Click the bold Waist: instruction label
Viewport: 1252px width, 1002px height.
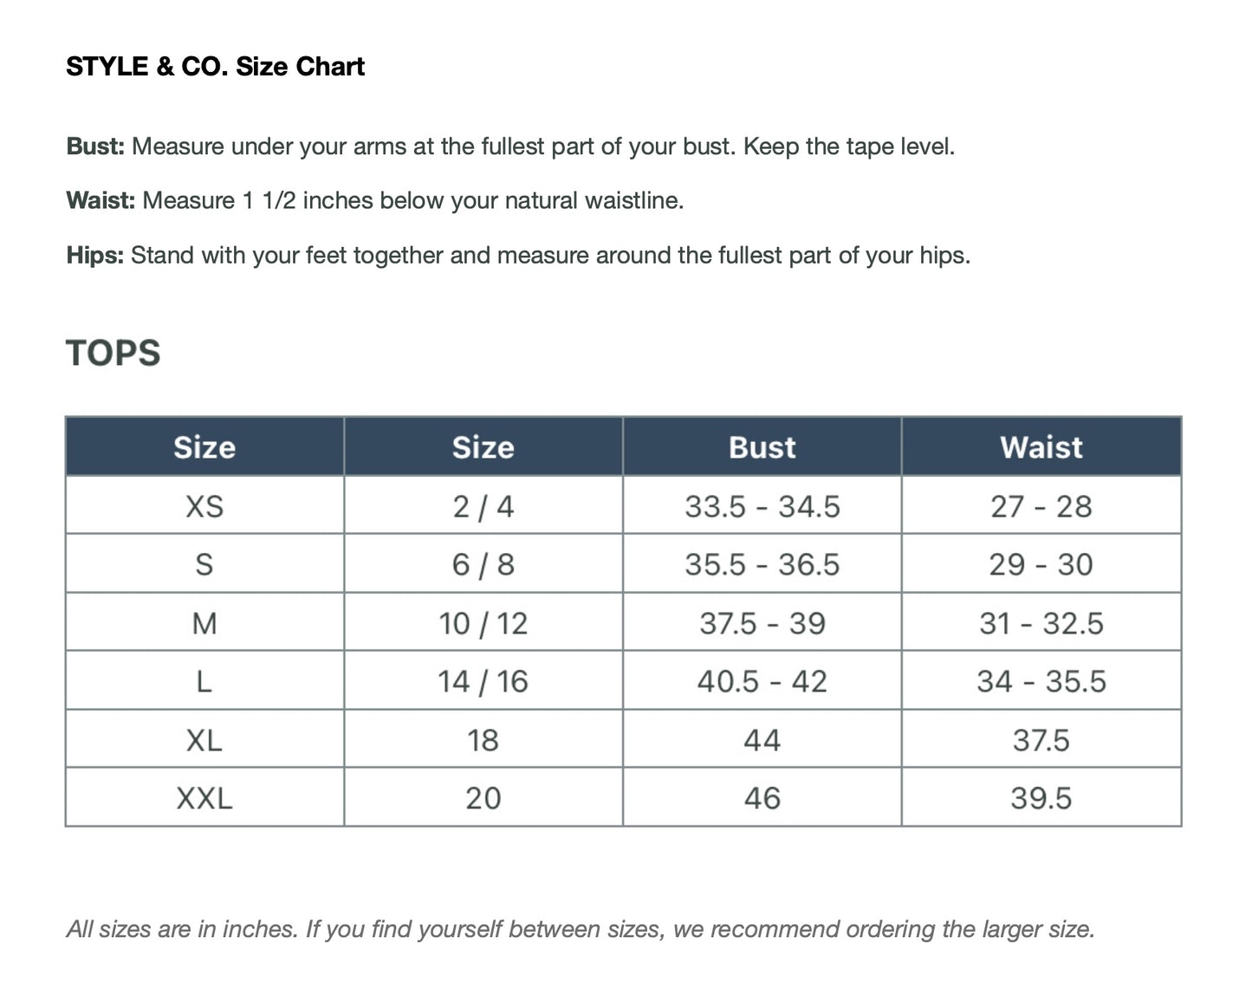click(x=101, y=201)
